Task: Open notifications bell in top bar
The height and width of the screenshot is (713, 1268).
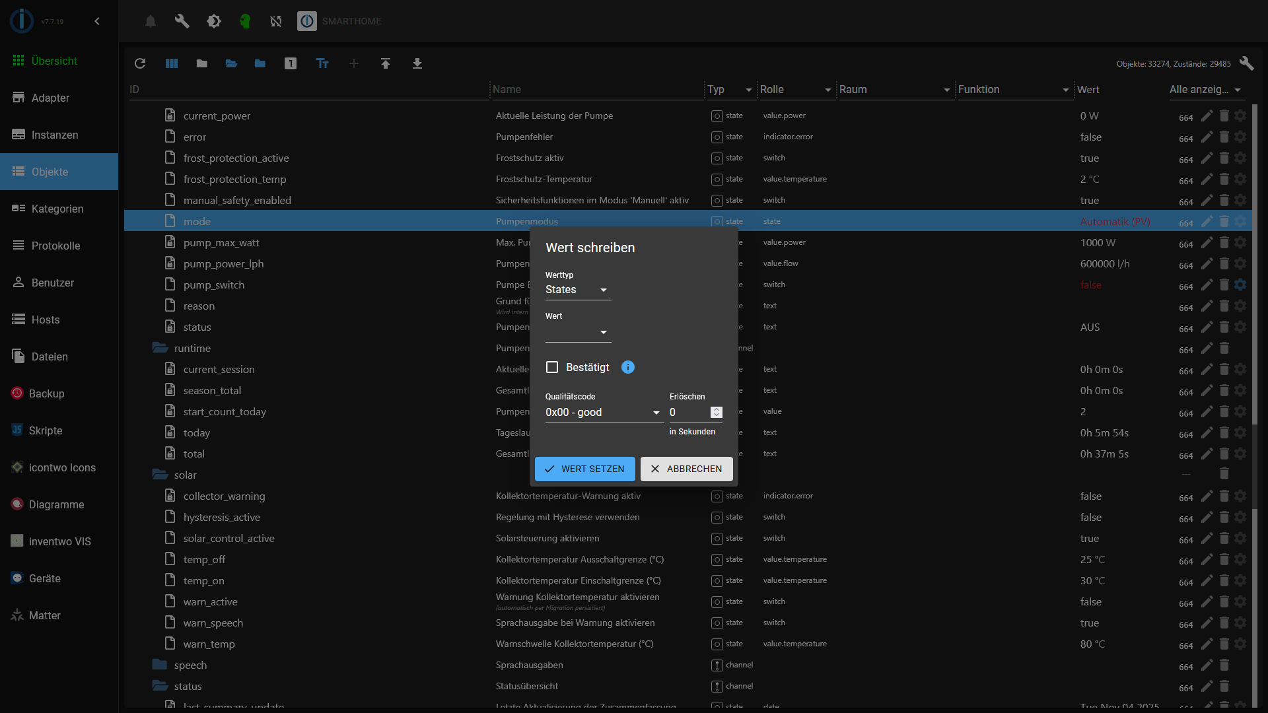Action: pos(150,21)
